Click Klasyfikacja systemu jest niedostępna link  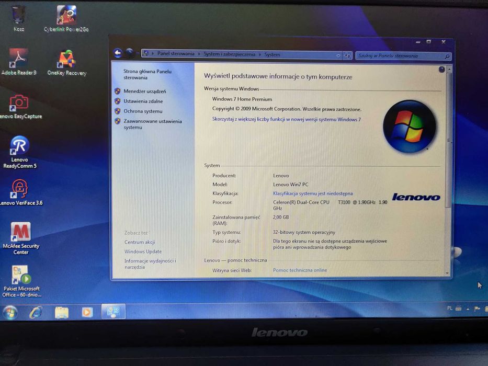click(313, 193)
